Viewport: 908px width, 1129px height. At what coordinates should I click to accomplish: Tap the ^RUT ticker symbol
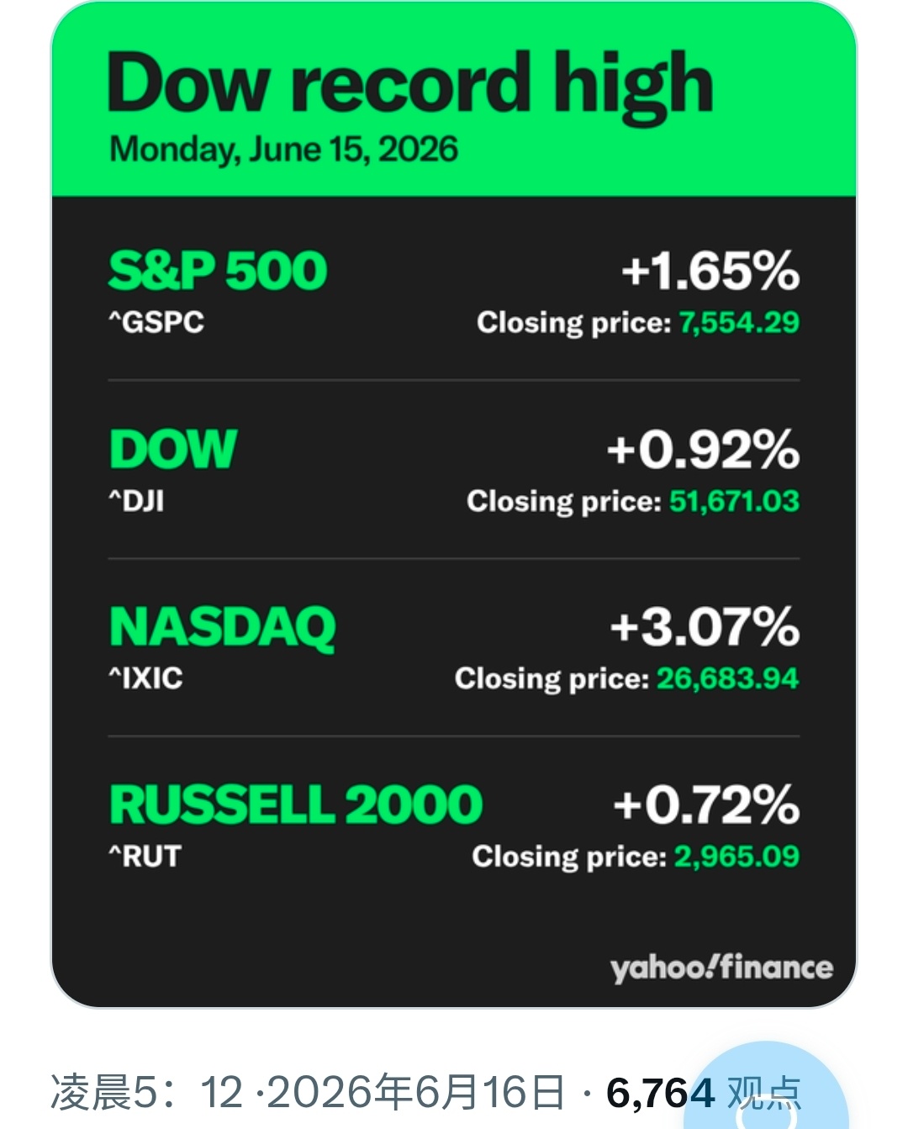pos(145,857)
